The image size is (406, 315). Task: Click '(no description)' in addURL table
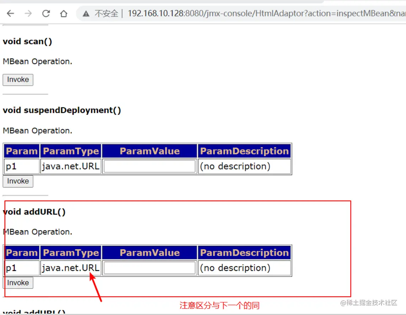click(x=235, y=268)
